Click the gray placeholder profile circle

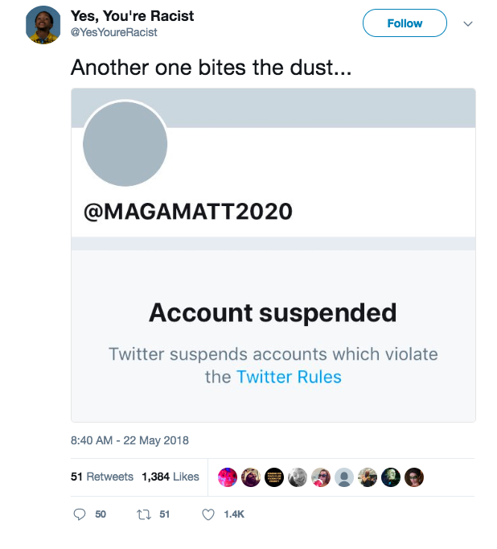125,145
